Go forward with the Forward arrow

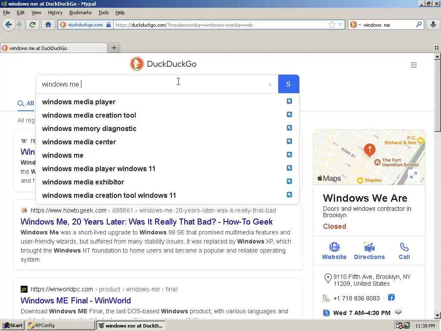pos(19,25)
